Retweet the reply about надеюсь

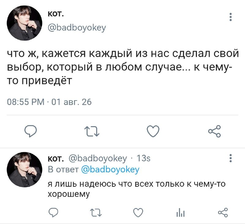coord(96,213)
